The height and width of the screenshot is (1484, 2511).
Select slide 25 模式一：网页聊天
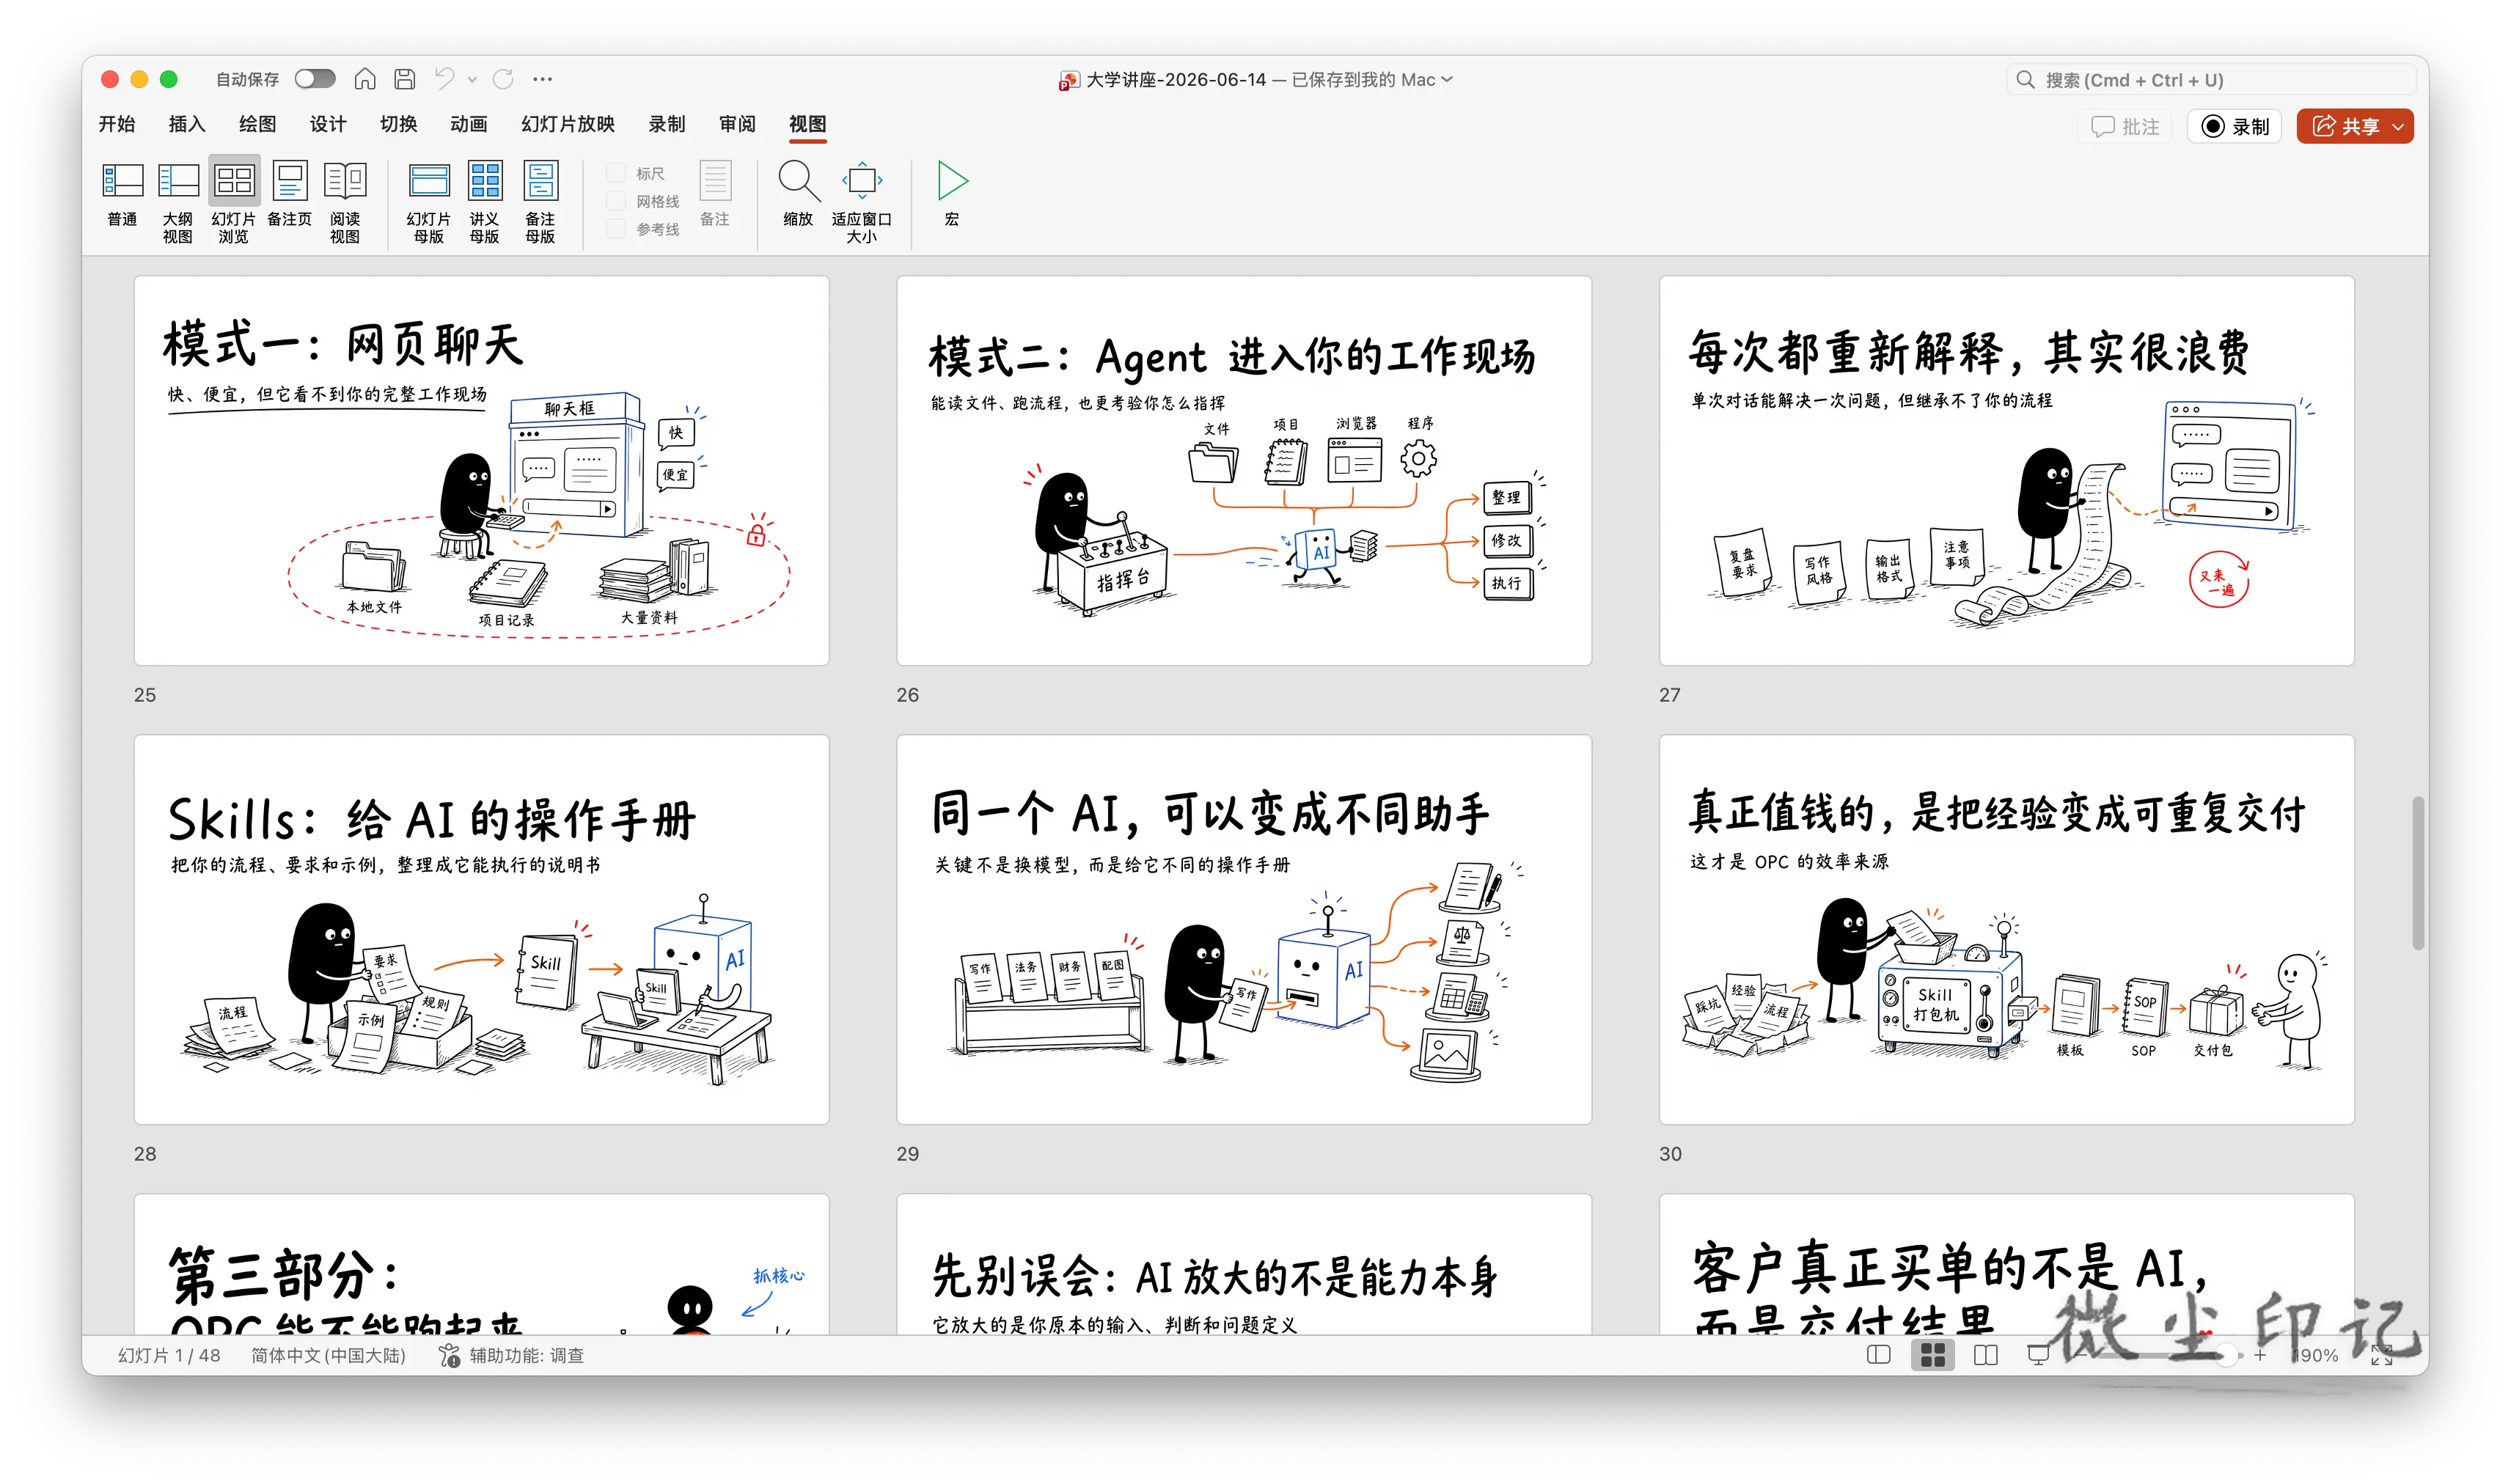[x=482, y=471]
